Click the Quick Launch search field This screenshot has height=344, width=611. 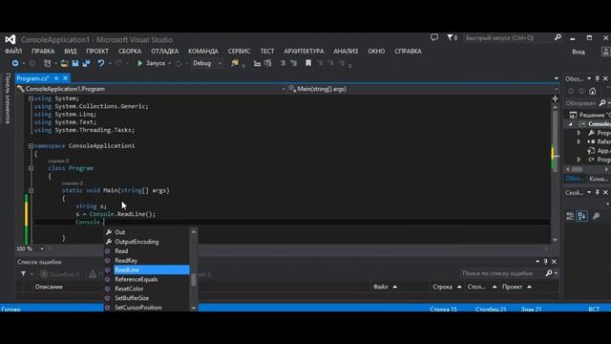(x=508, y=38)
